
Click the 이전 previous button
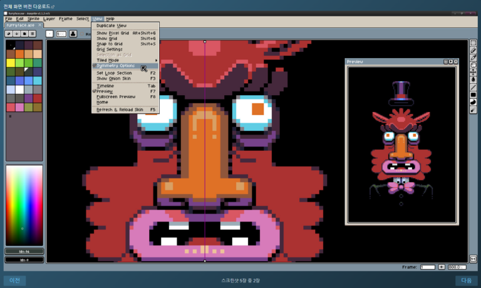(14, 280)
